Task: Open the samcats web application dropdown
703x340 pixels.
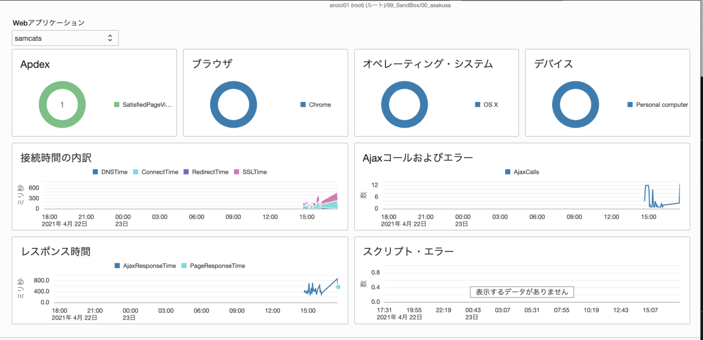Action: click(x=65, y=38)
